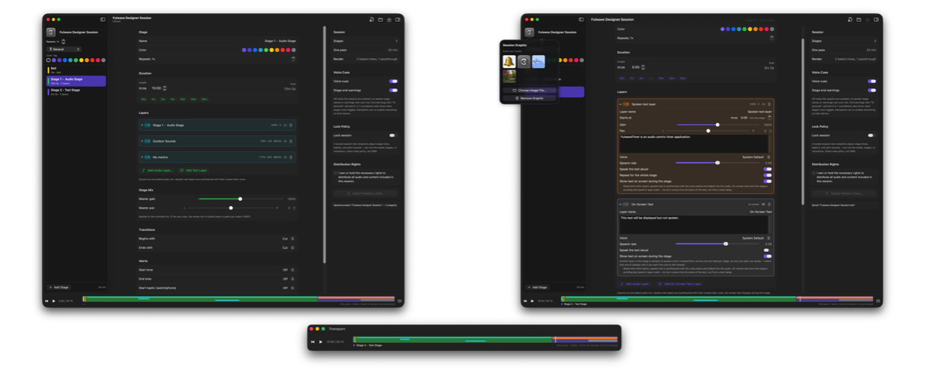Click the spoken text field about FulwaveTimer
Image resolution: width=929 pixels, height=369 pixels.
tap(694, 143)
